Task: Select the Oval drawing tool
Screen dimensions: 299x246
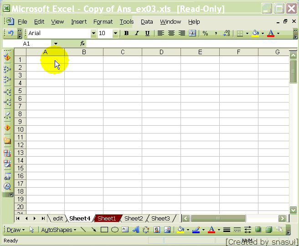Action: (115, 230)
